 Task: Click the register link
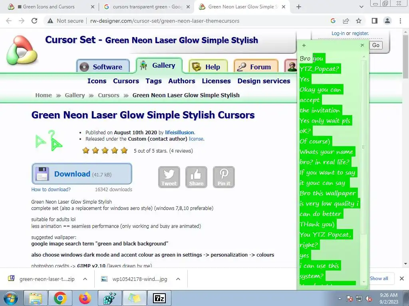361,33
